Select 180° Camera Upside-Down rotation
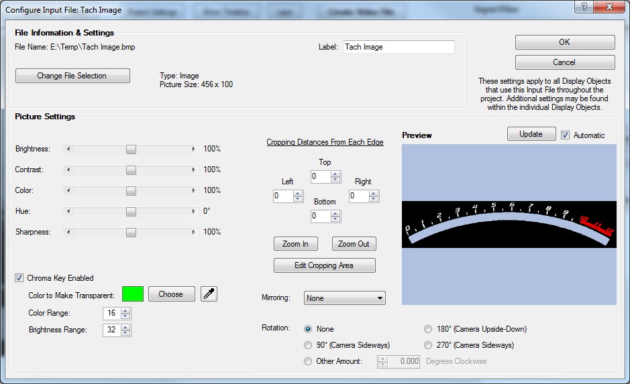This screenshot has width=630, height=384. (428, 329)
